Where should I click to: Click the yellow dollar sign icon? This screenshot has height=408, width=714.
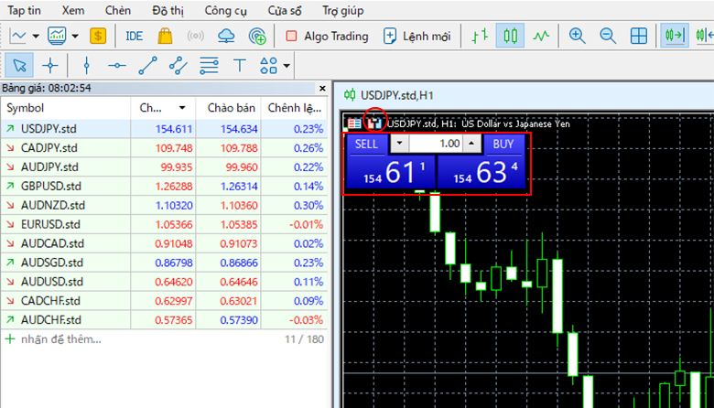(x=98, y=36)
